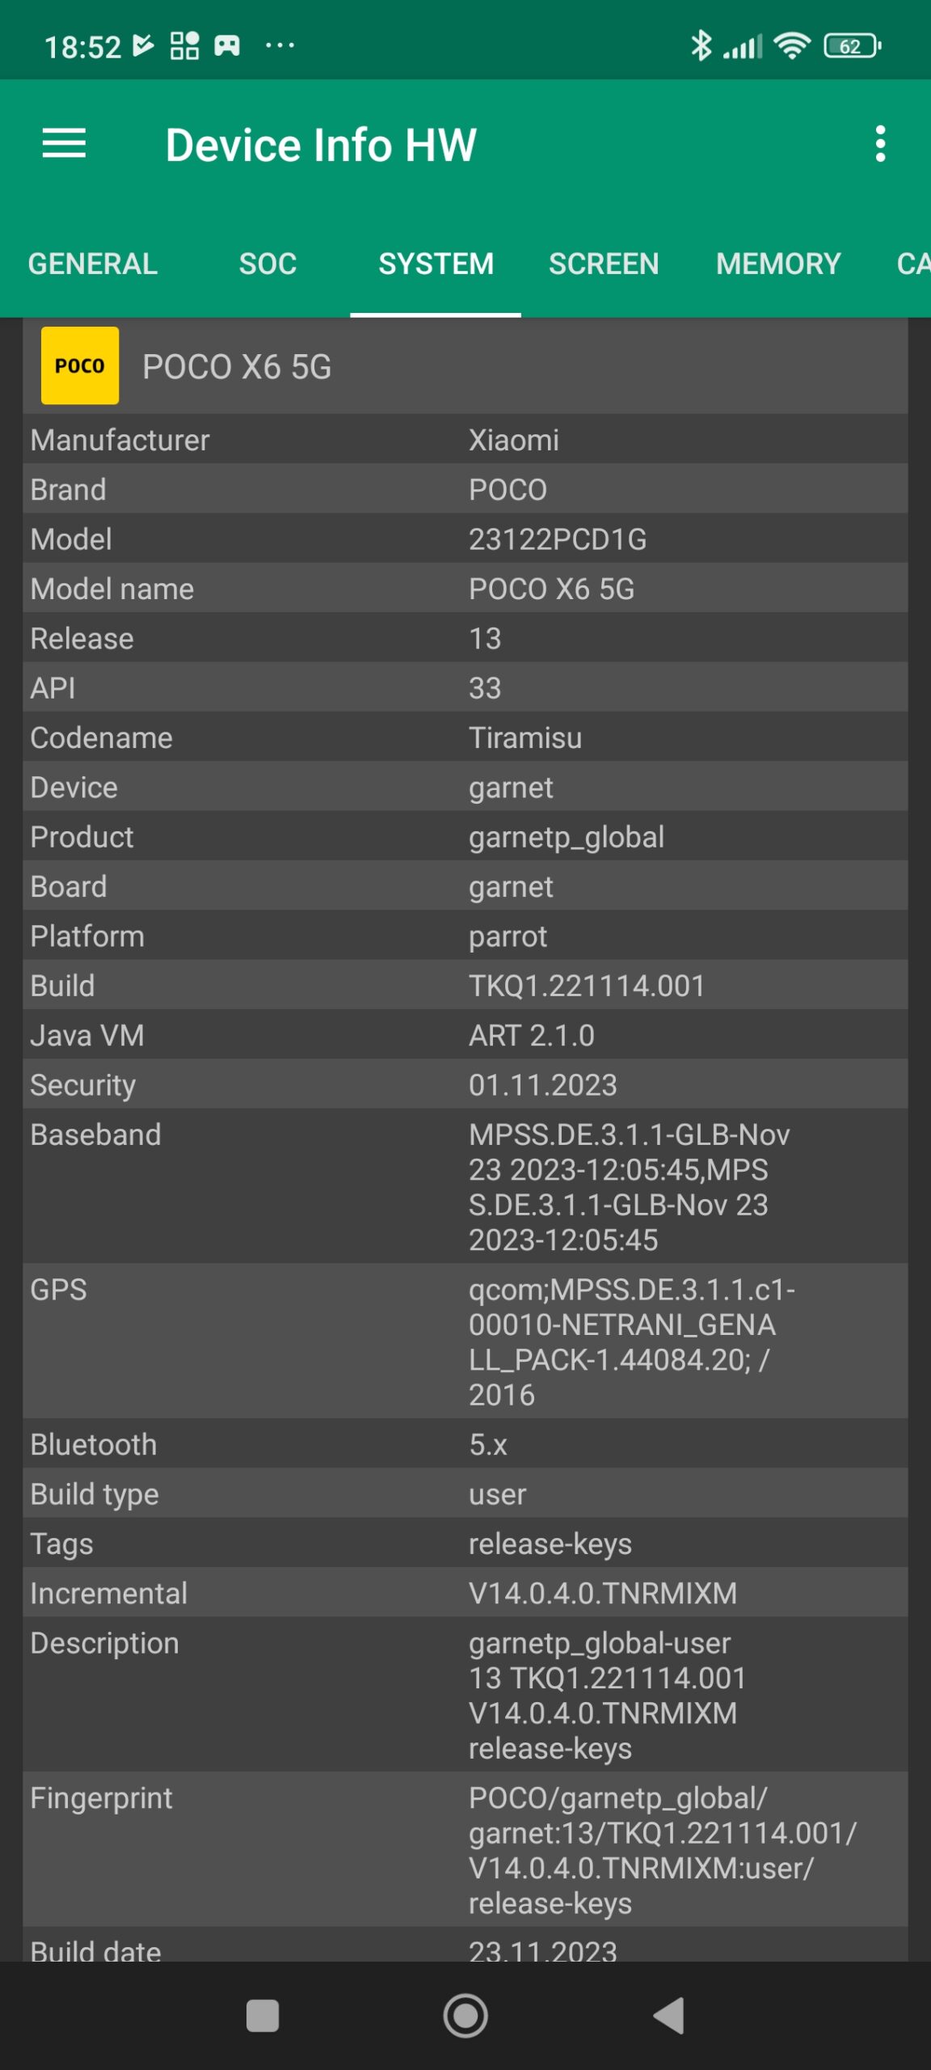Switch to the GENERAL tab

coord(93,264)
